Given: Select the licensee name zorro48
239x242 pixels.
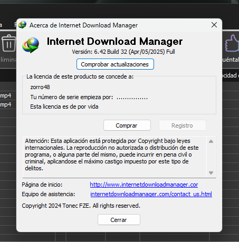Looking at the screenshot, I should click(40, 87).
